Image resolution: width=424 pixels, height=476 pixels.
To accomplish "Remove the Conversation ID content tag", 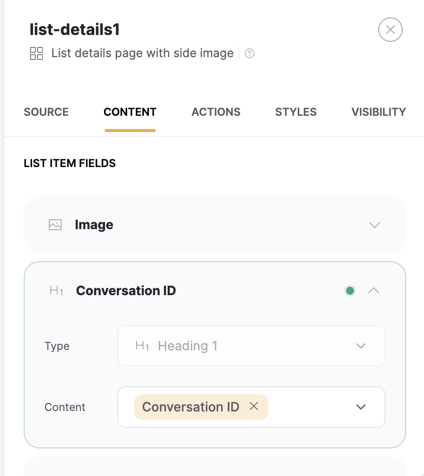I will coord(254,407).
